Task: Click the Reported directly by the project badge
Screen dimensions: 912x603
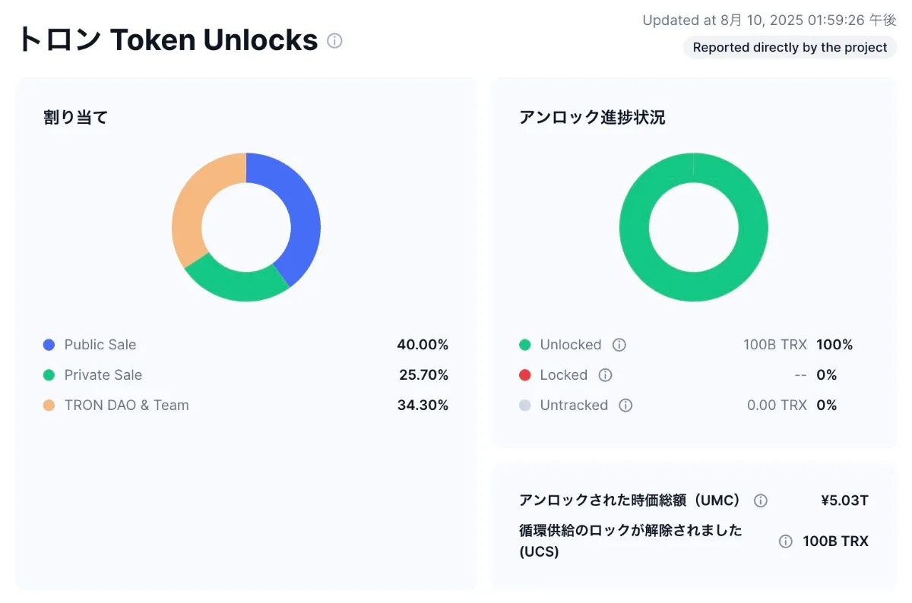Action: click(x=790, y=47)
